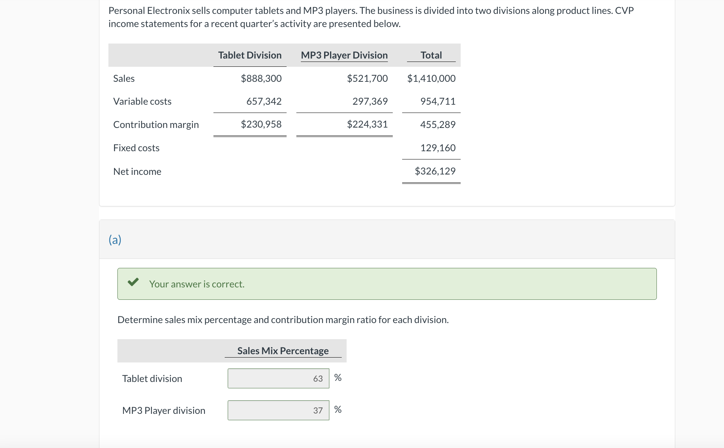Click the Tablet Division column header

[249, 55]
